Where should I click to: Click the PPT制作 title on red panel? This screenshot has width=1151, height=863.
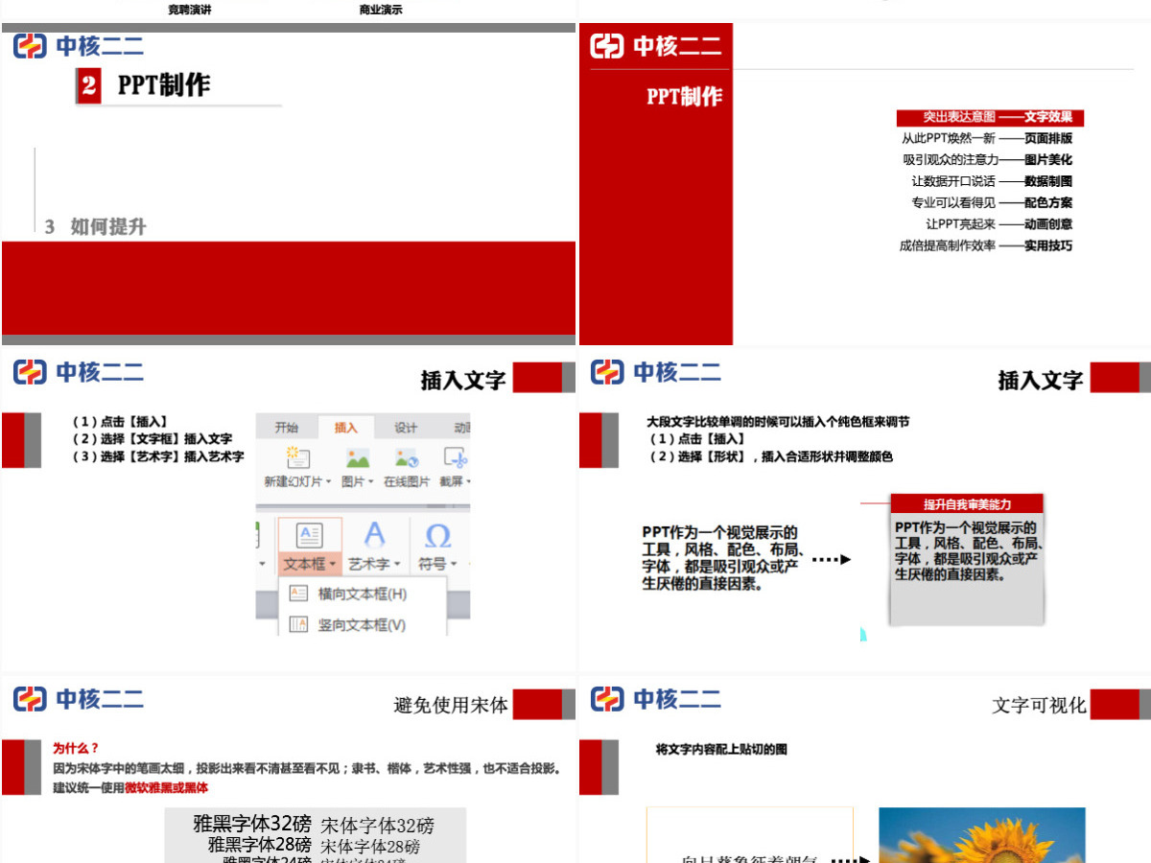(684, 96)
